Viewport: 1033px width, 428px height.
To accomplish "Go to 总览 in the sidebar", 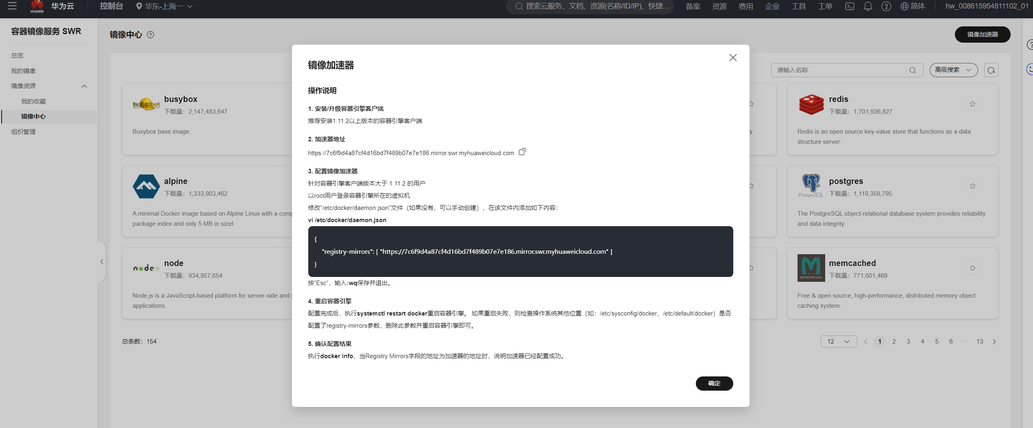I will coord(17,56).
